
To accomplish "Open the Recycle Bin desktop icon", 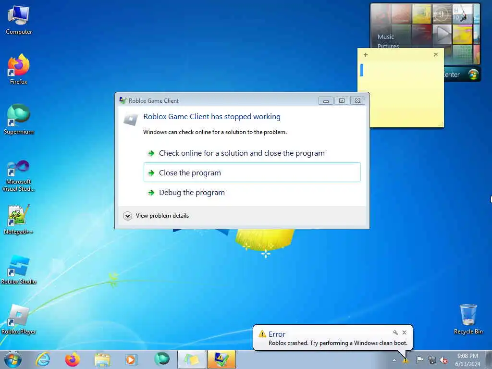I will [x=468, y=319].
